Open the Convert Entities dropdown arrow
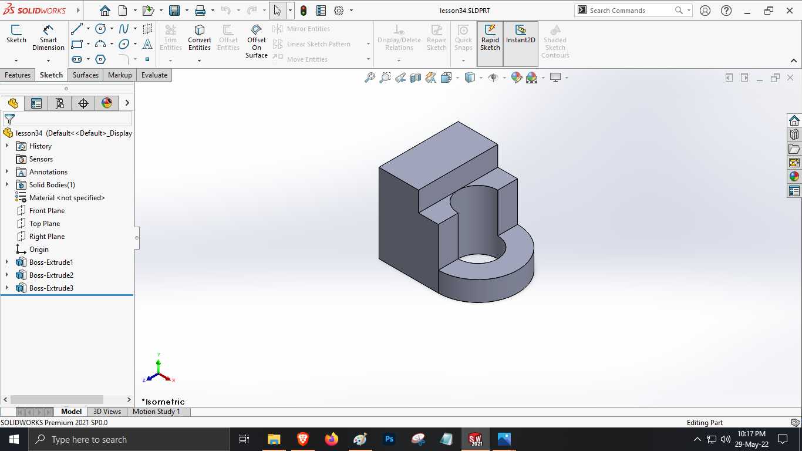802x458 pixels. [x=200, y=60]
